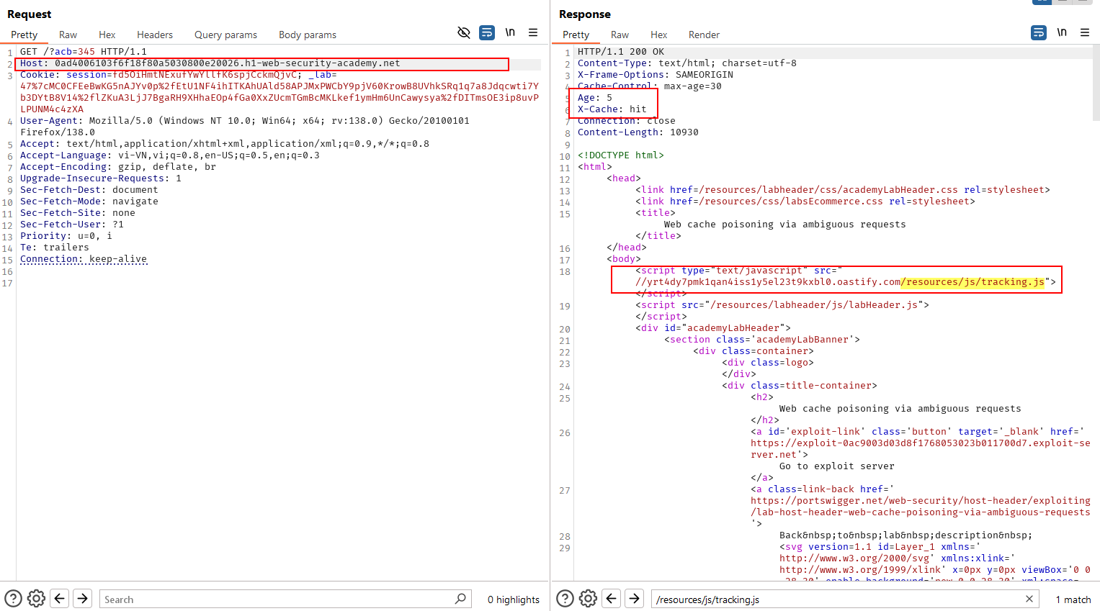
Task: Click the 'Age: 5' response header
Action: click(595, 98)
